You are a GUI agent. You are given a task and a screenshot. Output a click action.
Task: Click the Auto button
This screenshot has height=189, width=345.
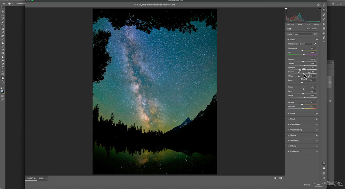(x=308, y=29)
